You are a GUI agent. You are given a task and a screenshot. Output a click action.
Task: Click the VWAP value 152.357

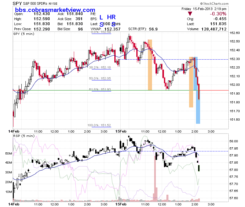pyautogui.click(x=112, y=29)
